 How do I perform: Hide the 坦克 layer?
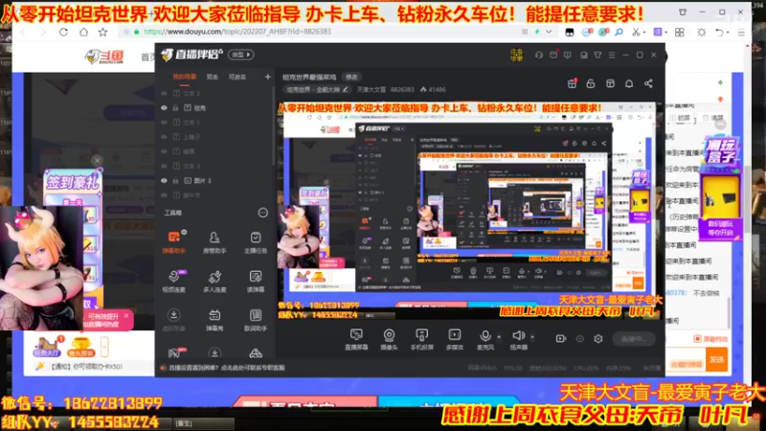[164, 108]
